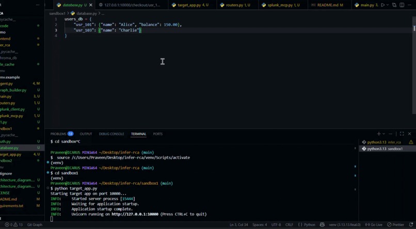The height and width of the screenshot is (229, 416).
Task: Open the new terminal launch profile dropdown
Action: [383, 134]
